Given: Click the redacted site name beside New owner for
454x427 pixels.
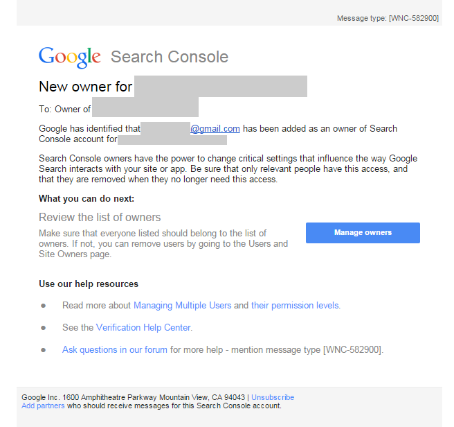Looking at the screenshot, I should click(x=221, y=87).
